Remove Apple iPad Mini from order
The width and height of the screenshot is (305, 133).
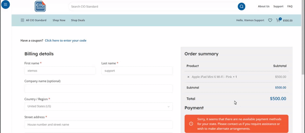tap(188, 77)
